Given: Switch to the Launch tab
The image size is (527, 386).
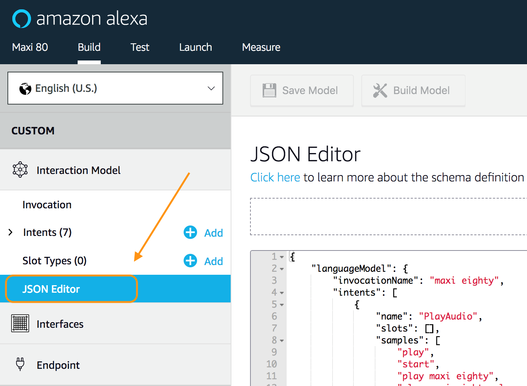Looking at the screenshot, I should pos(195,47).
